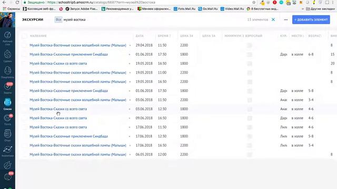
Task: Click 13 элементов count label
Action: [257, 19]
